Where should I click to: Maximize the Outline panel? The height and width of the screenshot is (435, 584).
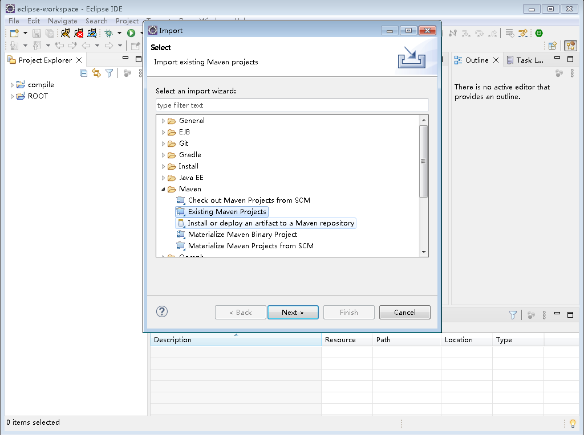coord(570,59)
